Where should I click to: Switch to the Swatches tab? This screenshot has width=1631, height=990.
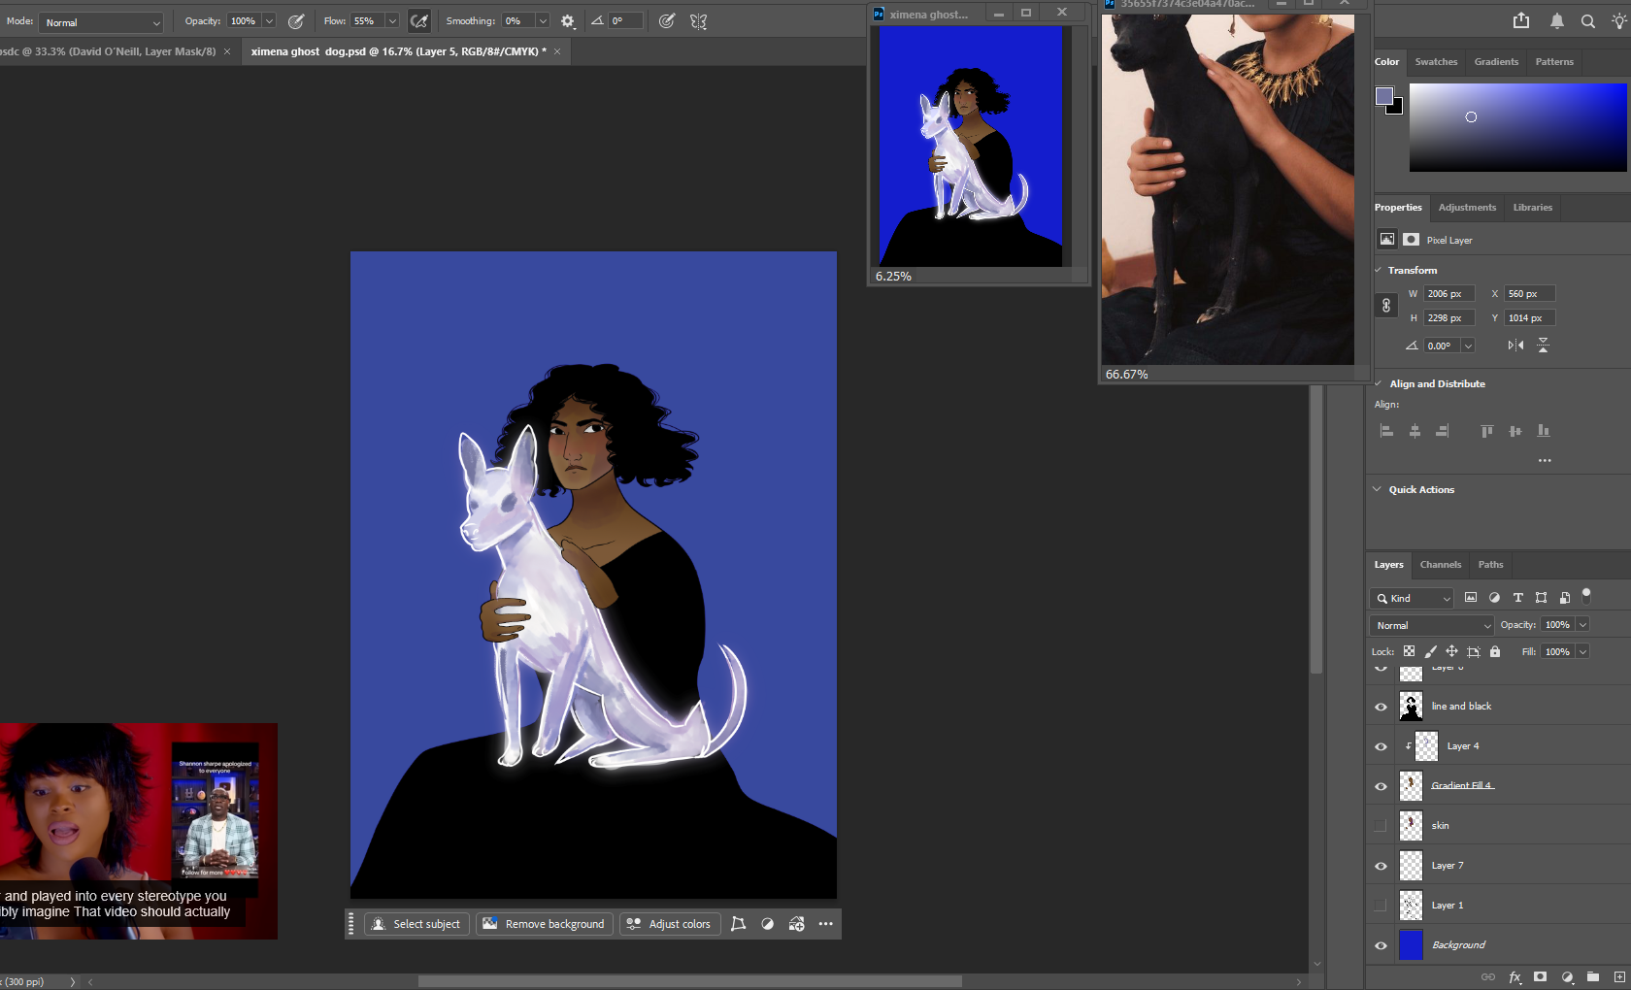click(x=1436, y=61)
